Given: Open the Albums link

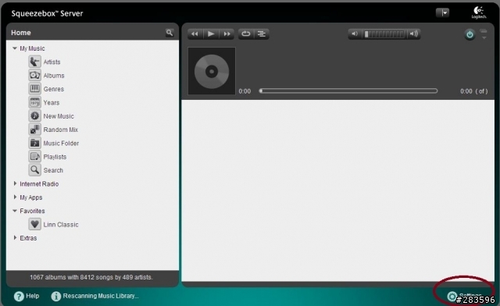Looking at the screenshot, I should (x=54, y=76).
